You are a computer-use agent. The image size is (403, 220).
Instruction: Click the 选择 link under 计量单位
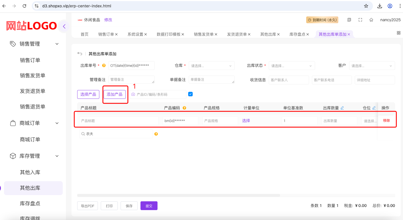pyautogui.click(x=246, y=121)
